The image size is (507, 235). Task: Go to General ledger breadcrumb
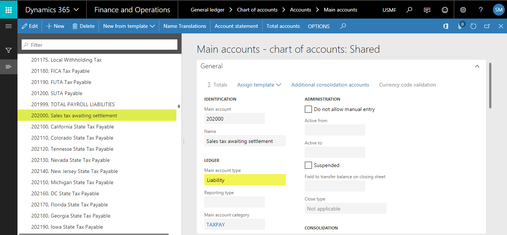click(x=208, y=10)
